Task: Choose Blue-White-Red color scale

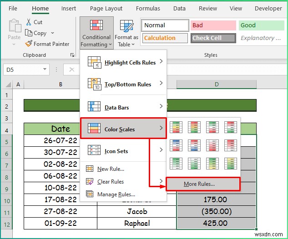Action: tap(176, 145)
